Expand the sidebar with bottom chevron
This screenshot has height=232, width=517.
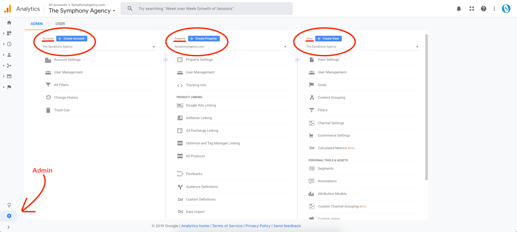9,227
